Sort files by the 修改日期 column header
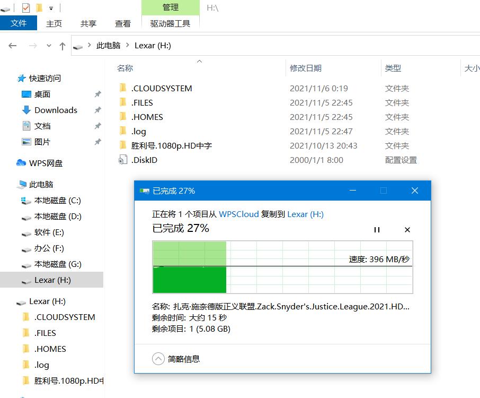Image resolution: width=480 pixels, height=398 pixels. coord(304,68)
